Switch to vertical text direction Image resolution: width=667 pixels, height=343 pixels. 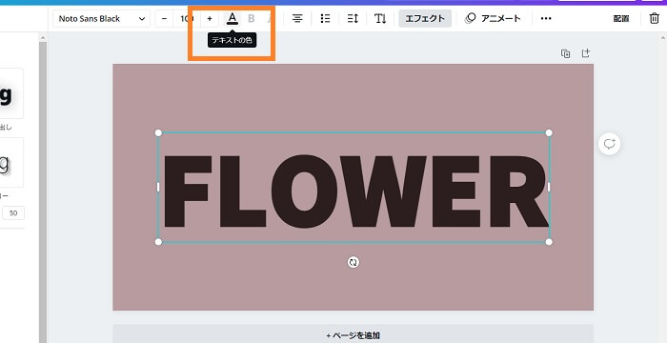[x=380, y=18]
